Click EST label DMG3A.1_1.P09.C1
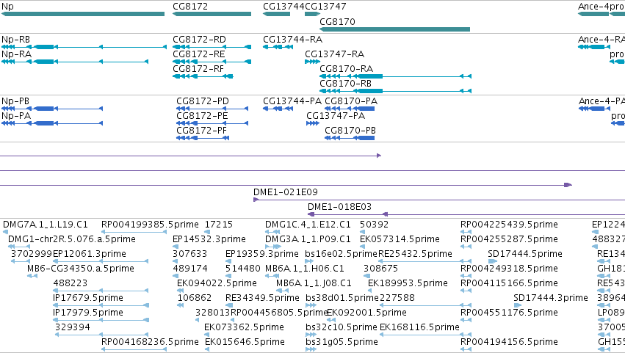 click(308, 239)
